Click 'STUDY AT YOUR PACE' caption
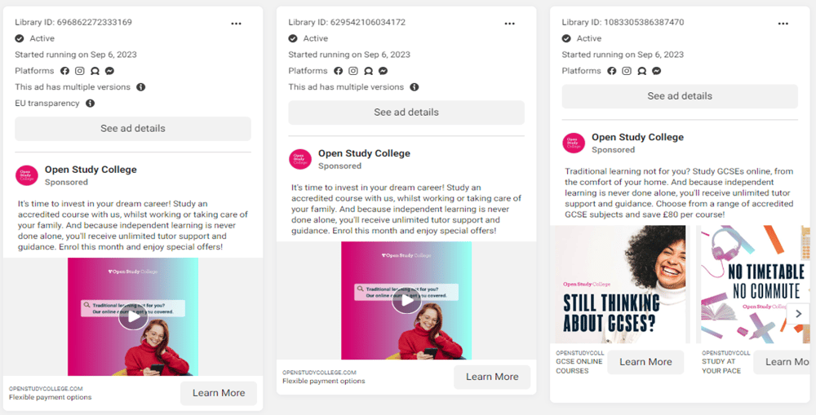 pyautogui.click(x=721, y=366)
